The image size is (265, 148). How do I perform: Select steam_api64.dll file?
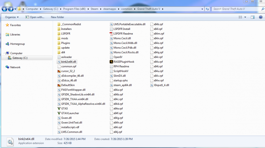(121, 85)
